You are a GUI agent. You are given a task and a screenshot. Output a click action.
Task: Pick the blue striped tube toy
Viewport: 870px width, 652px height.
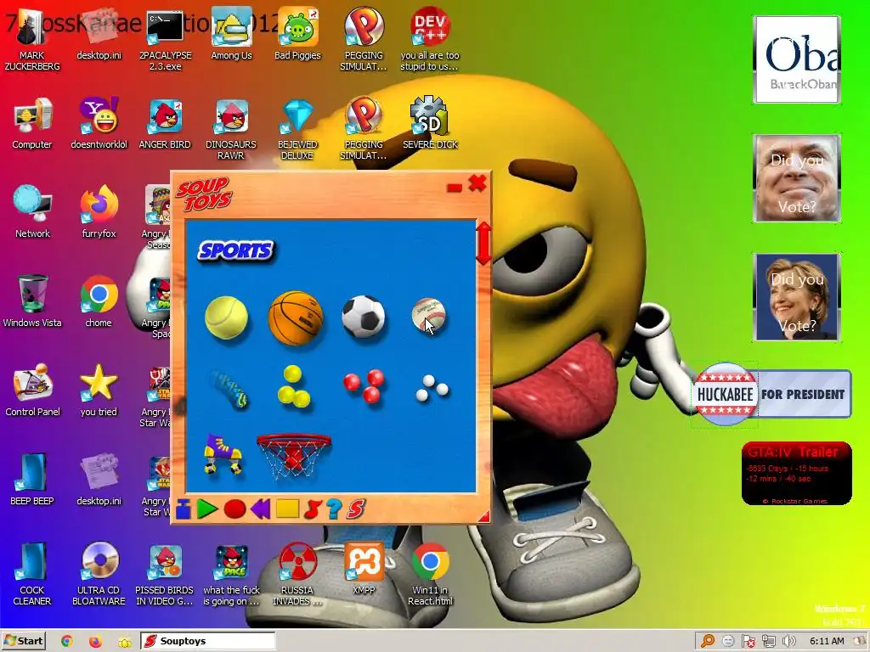[x=229, y=389]
